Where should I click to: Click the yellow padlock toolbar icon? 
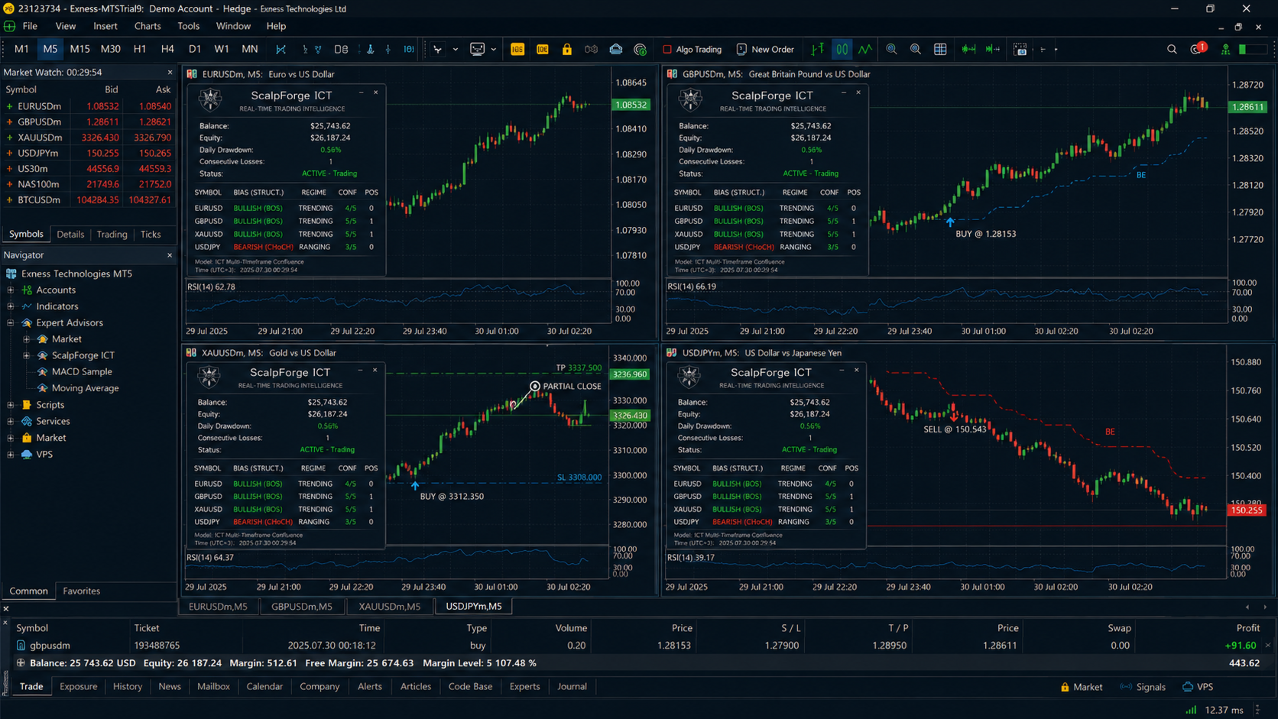coord(566,50)
